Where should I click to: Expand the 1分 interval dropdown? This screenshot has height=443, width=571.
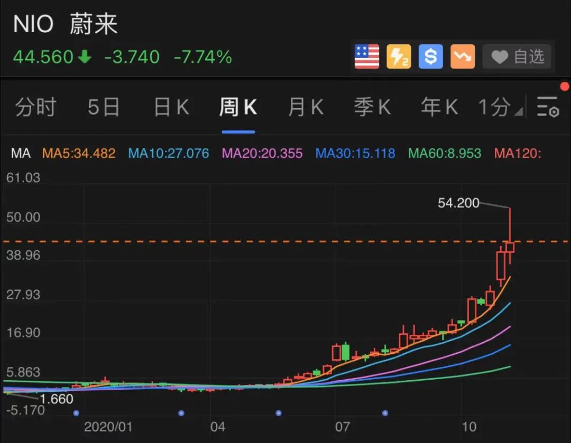point(501,107)
